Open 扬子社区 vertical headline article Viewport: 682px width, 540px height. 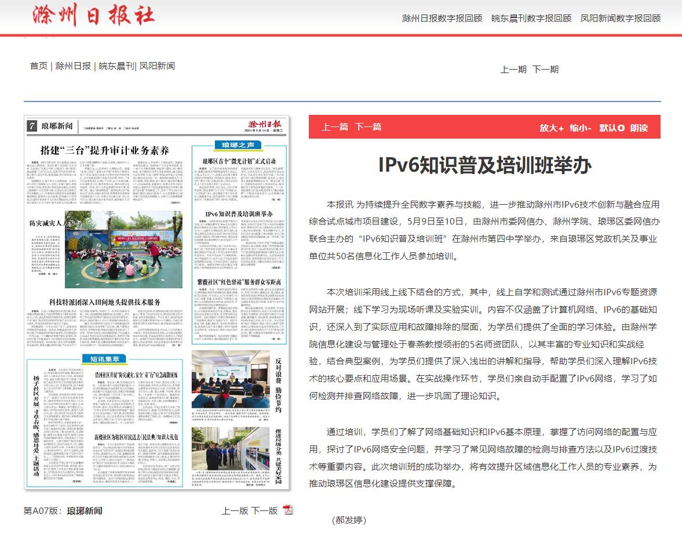pos(37,426)
